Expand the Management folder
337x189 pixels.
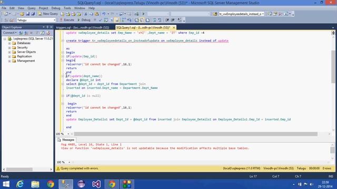pos(9,61)
